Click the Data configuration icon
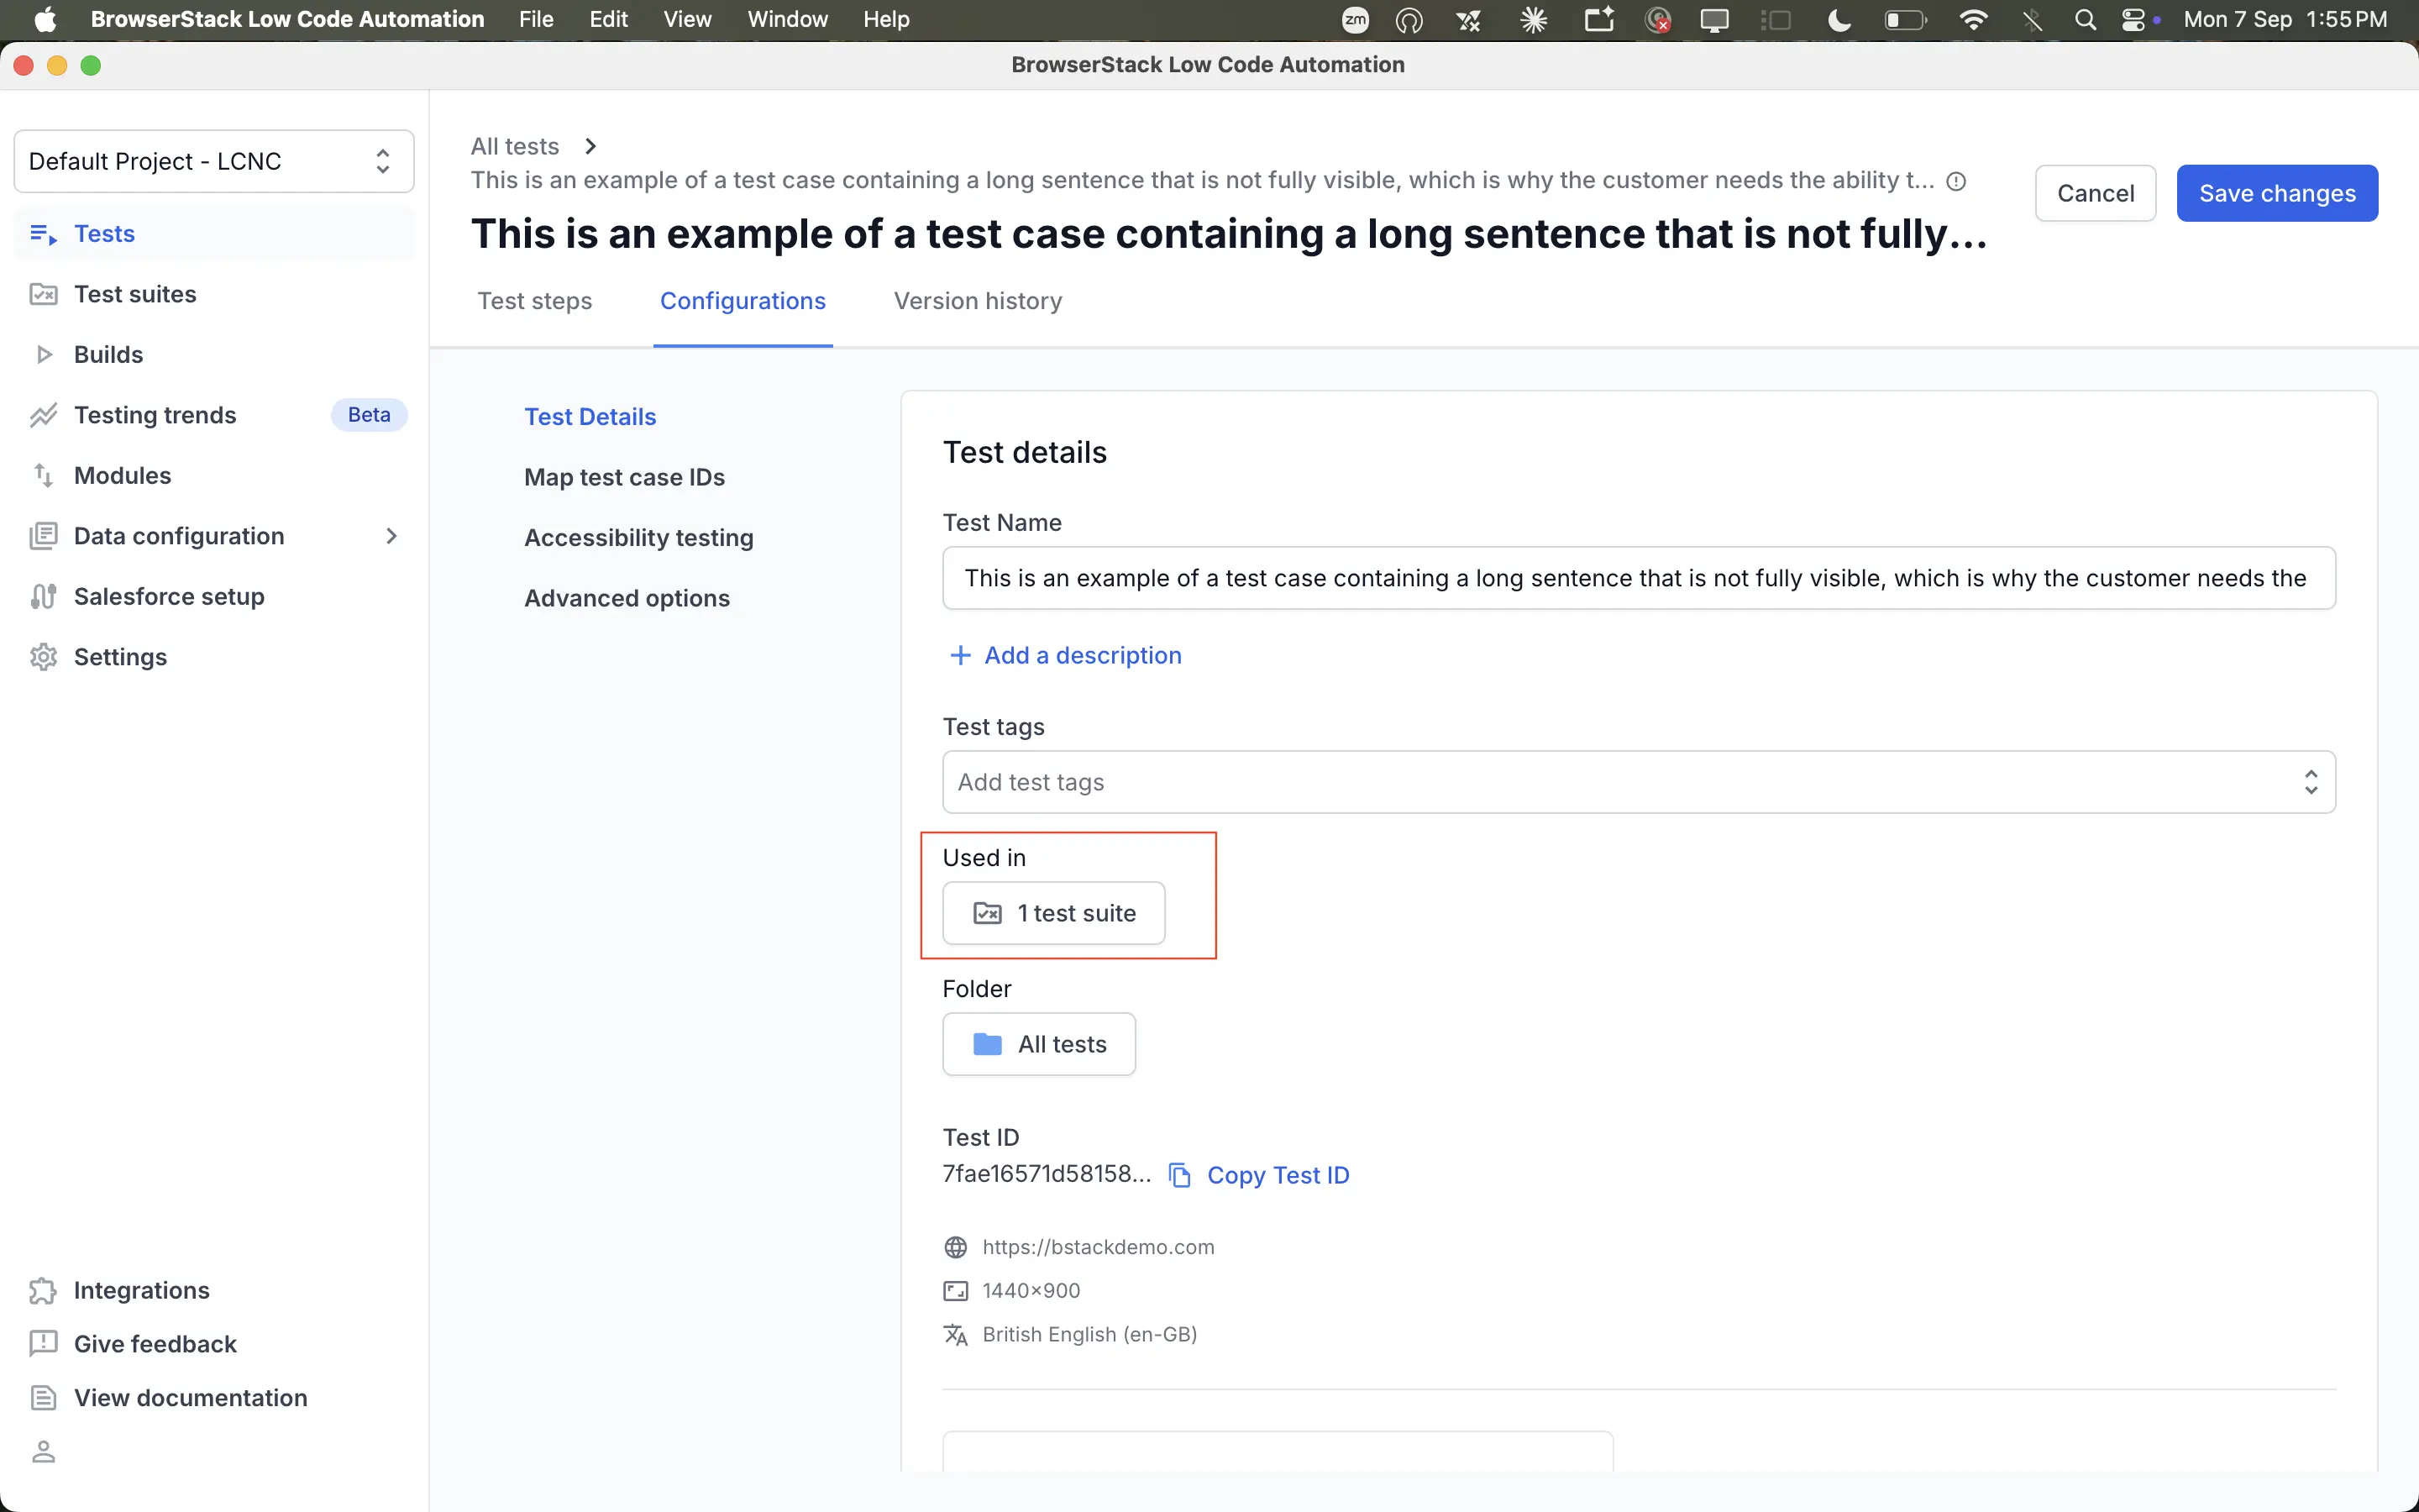 (43, 536)
